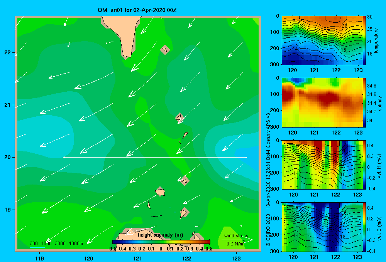Screen dimensions: 386x262
Task: Click the height anomaly color bar
Action: point(161,242)
